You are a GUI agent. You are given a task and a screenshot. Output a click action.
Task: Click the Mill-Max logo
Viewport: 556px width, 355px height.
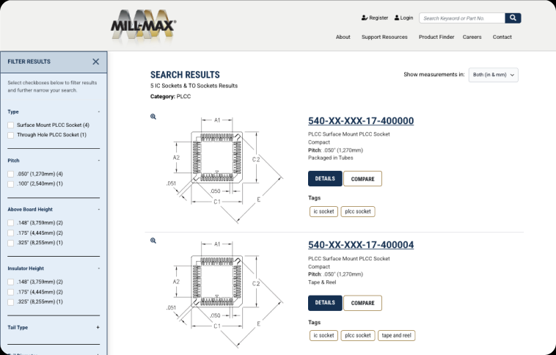click(x=144, y=26)
